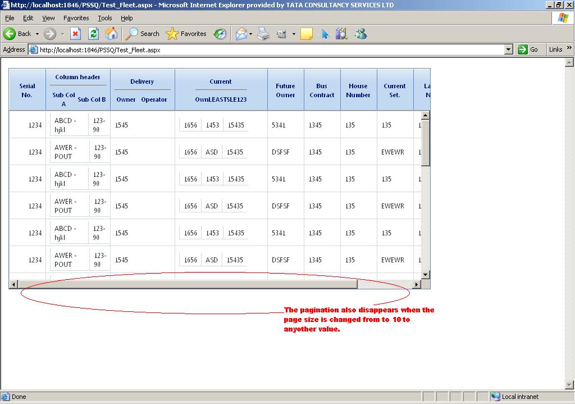This screenshot has height=404, width=575.
Task: Go to the Home page icon
Action: click(111, 34)
